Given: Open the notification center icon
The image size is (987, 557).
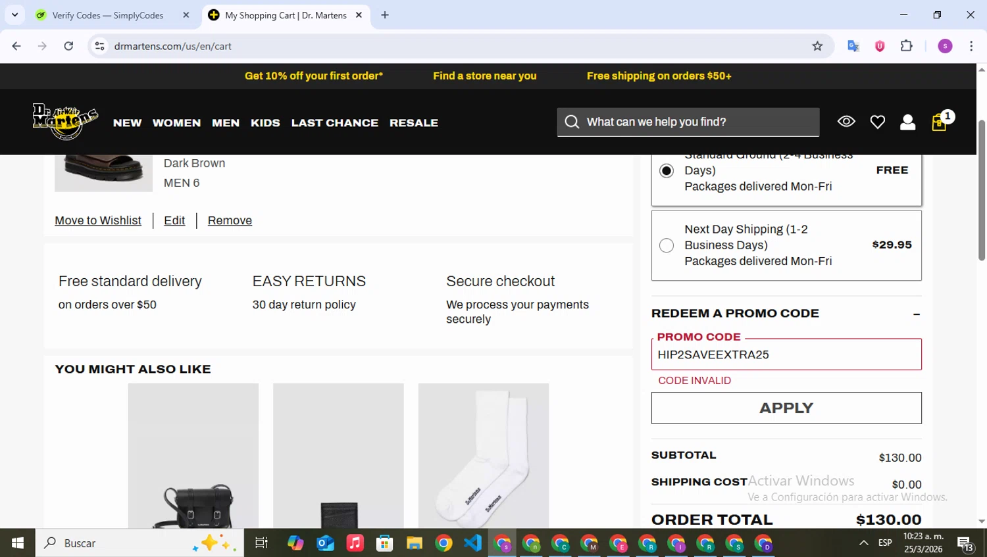Looking at the screenshot, I should [x=965, y=544].
